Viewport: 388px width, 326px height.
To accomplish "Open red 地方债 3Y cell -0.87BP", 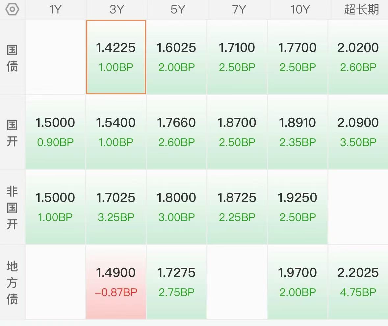I will tap(116, 282).
